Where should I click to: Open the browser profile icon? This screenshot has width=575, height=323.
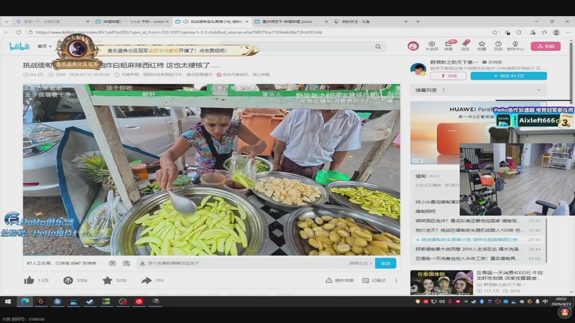click(x=556, y=32)
